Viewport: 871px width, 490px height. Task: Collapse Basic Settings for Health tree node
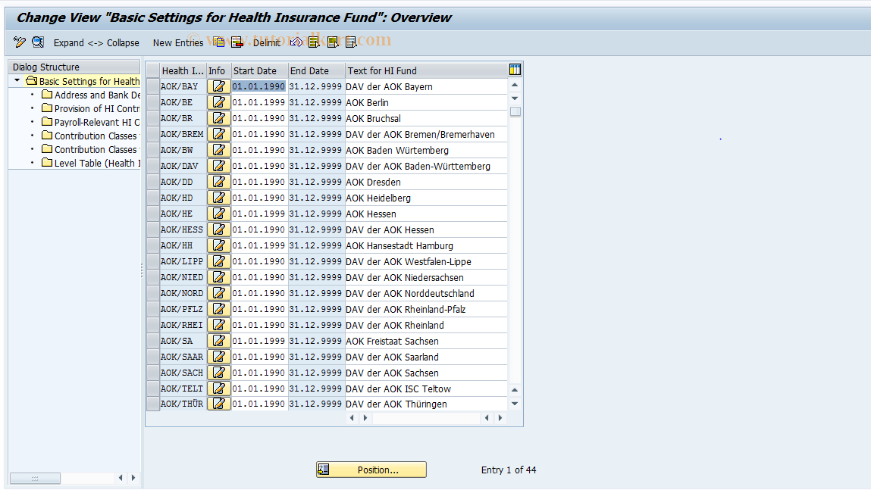pyautogui.click(x=17, y=81)
